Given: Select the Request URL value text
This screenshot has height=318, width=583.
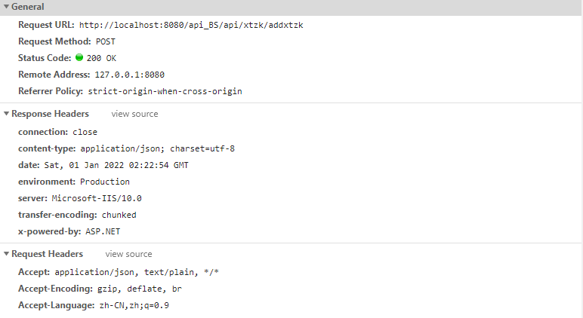Looking at the screenshot, I should click(x=191, y=25).
